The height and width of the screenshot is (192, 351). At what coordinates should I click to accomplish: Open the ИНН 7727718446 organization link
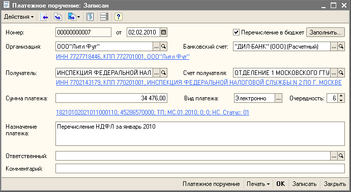123,57
